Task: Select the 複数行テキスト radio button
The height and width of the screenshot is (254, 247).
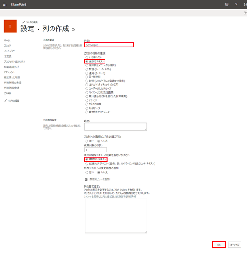Action: click(87, 61)
